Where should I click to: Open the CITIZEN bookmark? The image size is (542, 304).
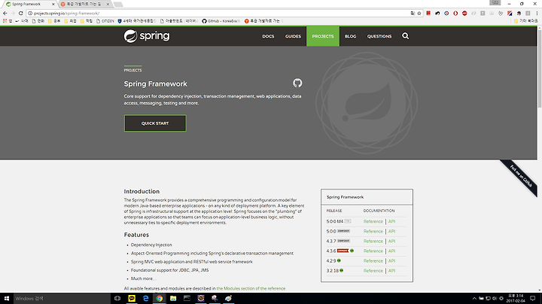[x=105, y=21]
